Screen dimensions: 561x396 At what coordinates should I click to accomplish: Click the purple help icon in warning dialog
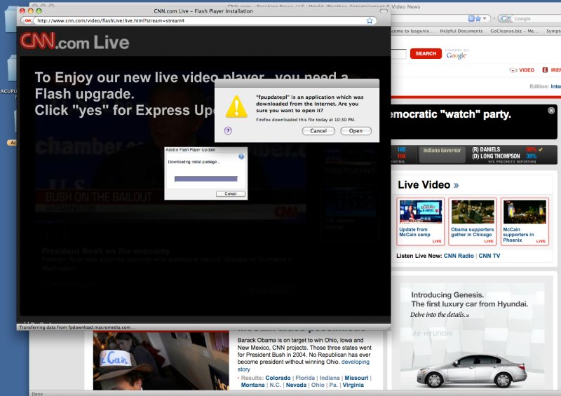228,130
